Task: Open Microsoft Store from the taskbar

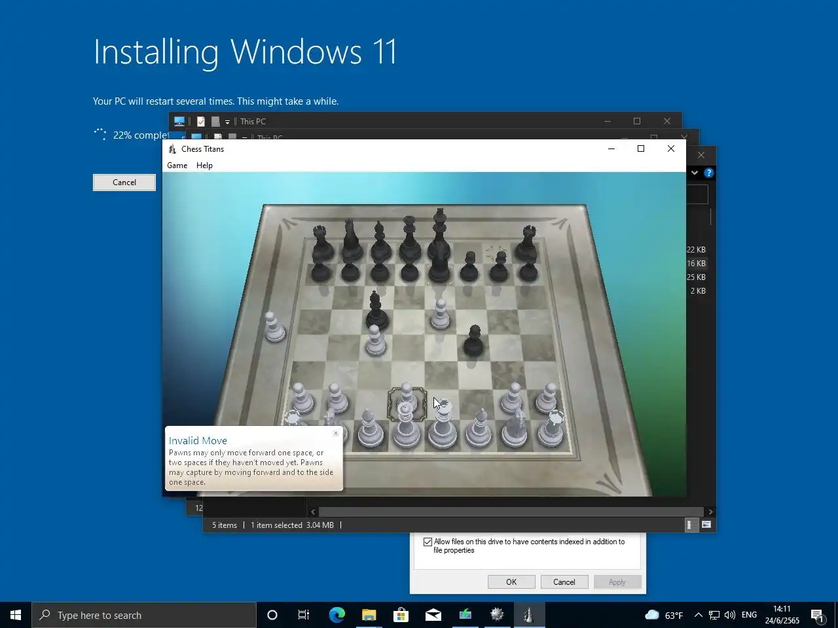Action: coord(401,615)
